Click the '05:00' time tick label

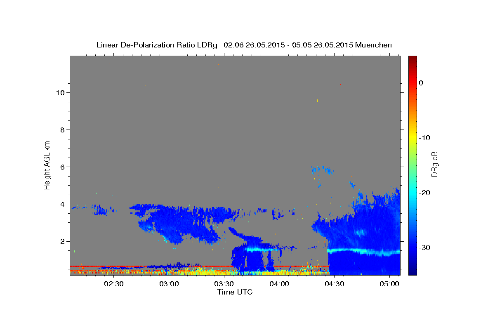pyautogui.click(x=389, y=284)
